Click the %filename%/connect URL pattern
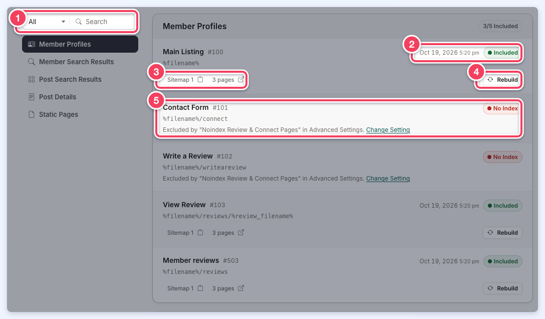 (195, 119)
